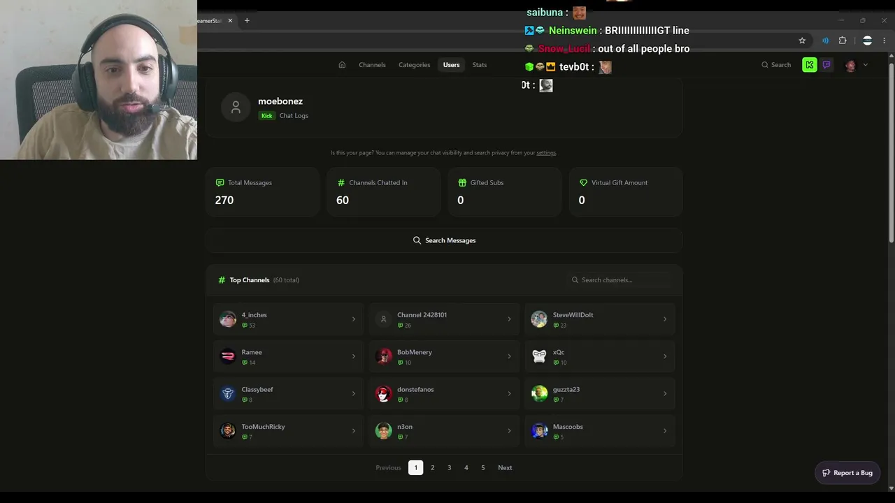The image size is (895, 503).
Task: Click the Chat Logs label
Action: (x=294, y=116)
